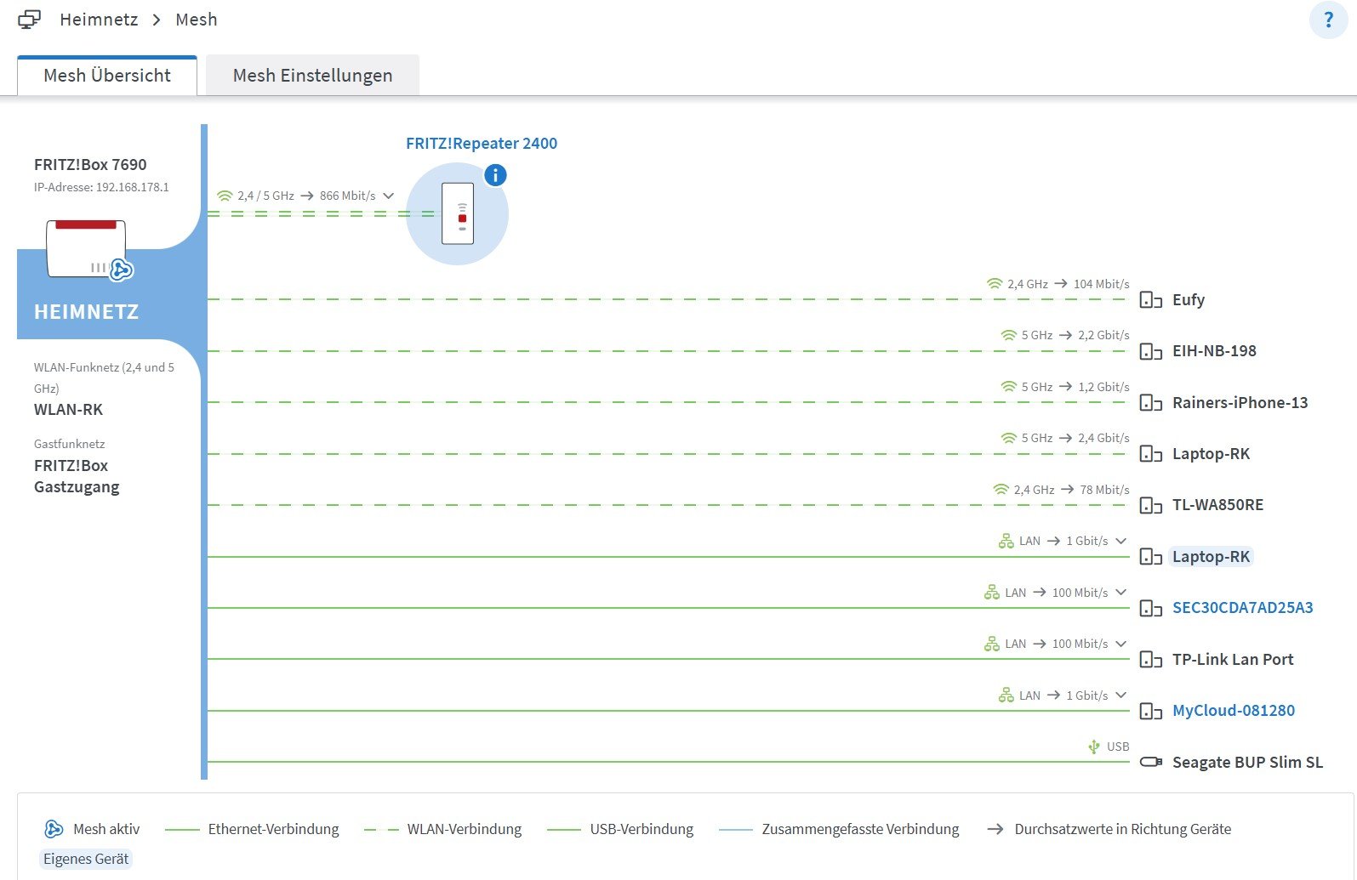
Task: Click the Seagate BUP Slim SL name
Action: point(1247,763)
